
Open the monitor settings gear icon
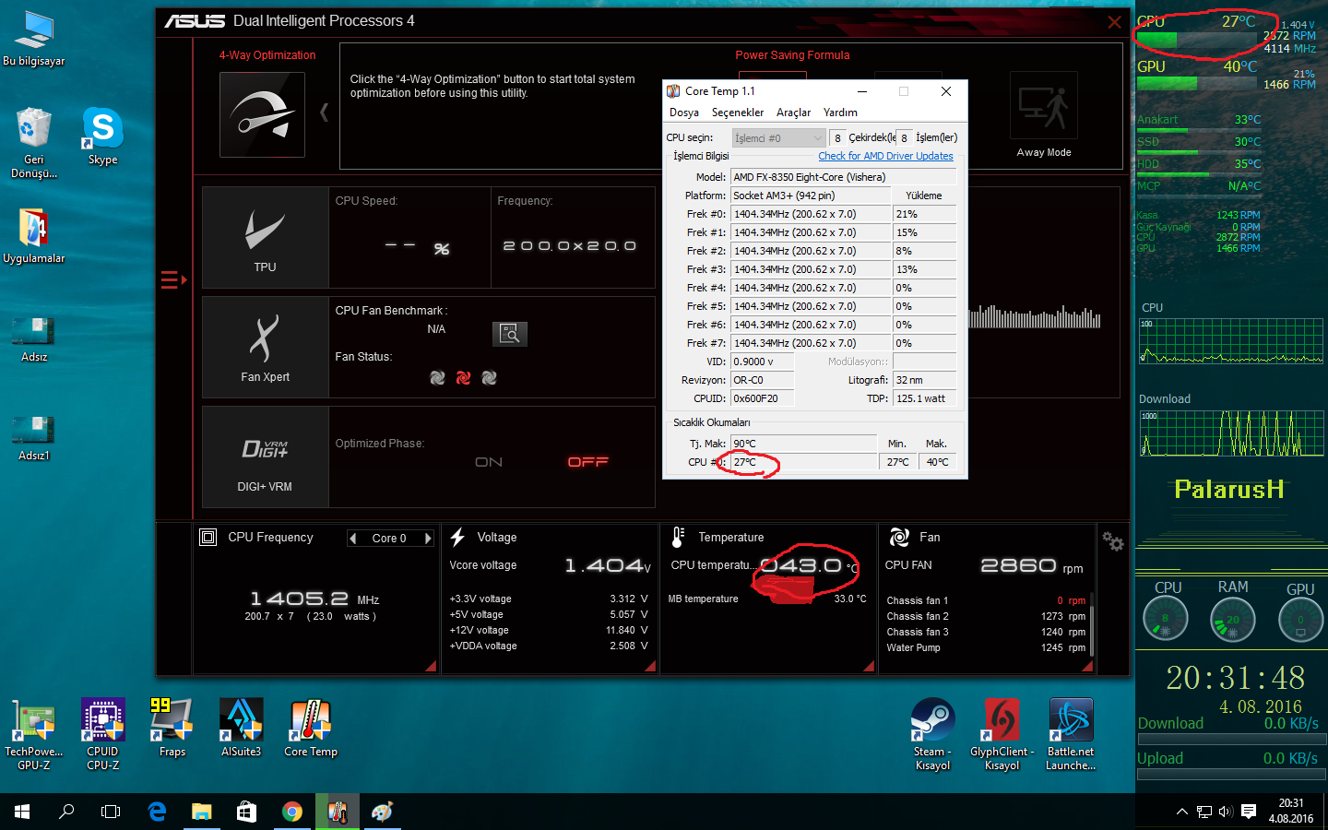1113,542
